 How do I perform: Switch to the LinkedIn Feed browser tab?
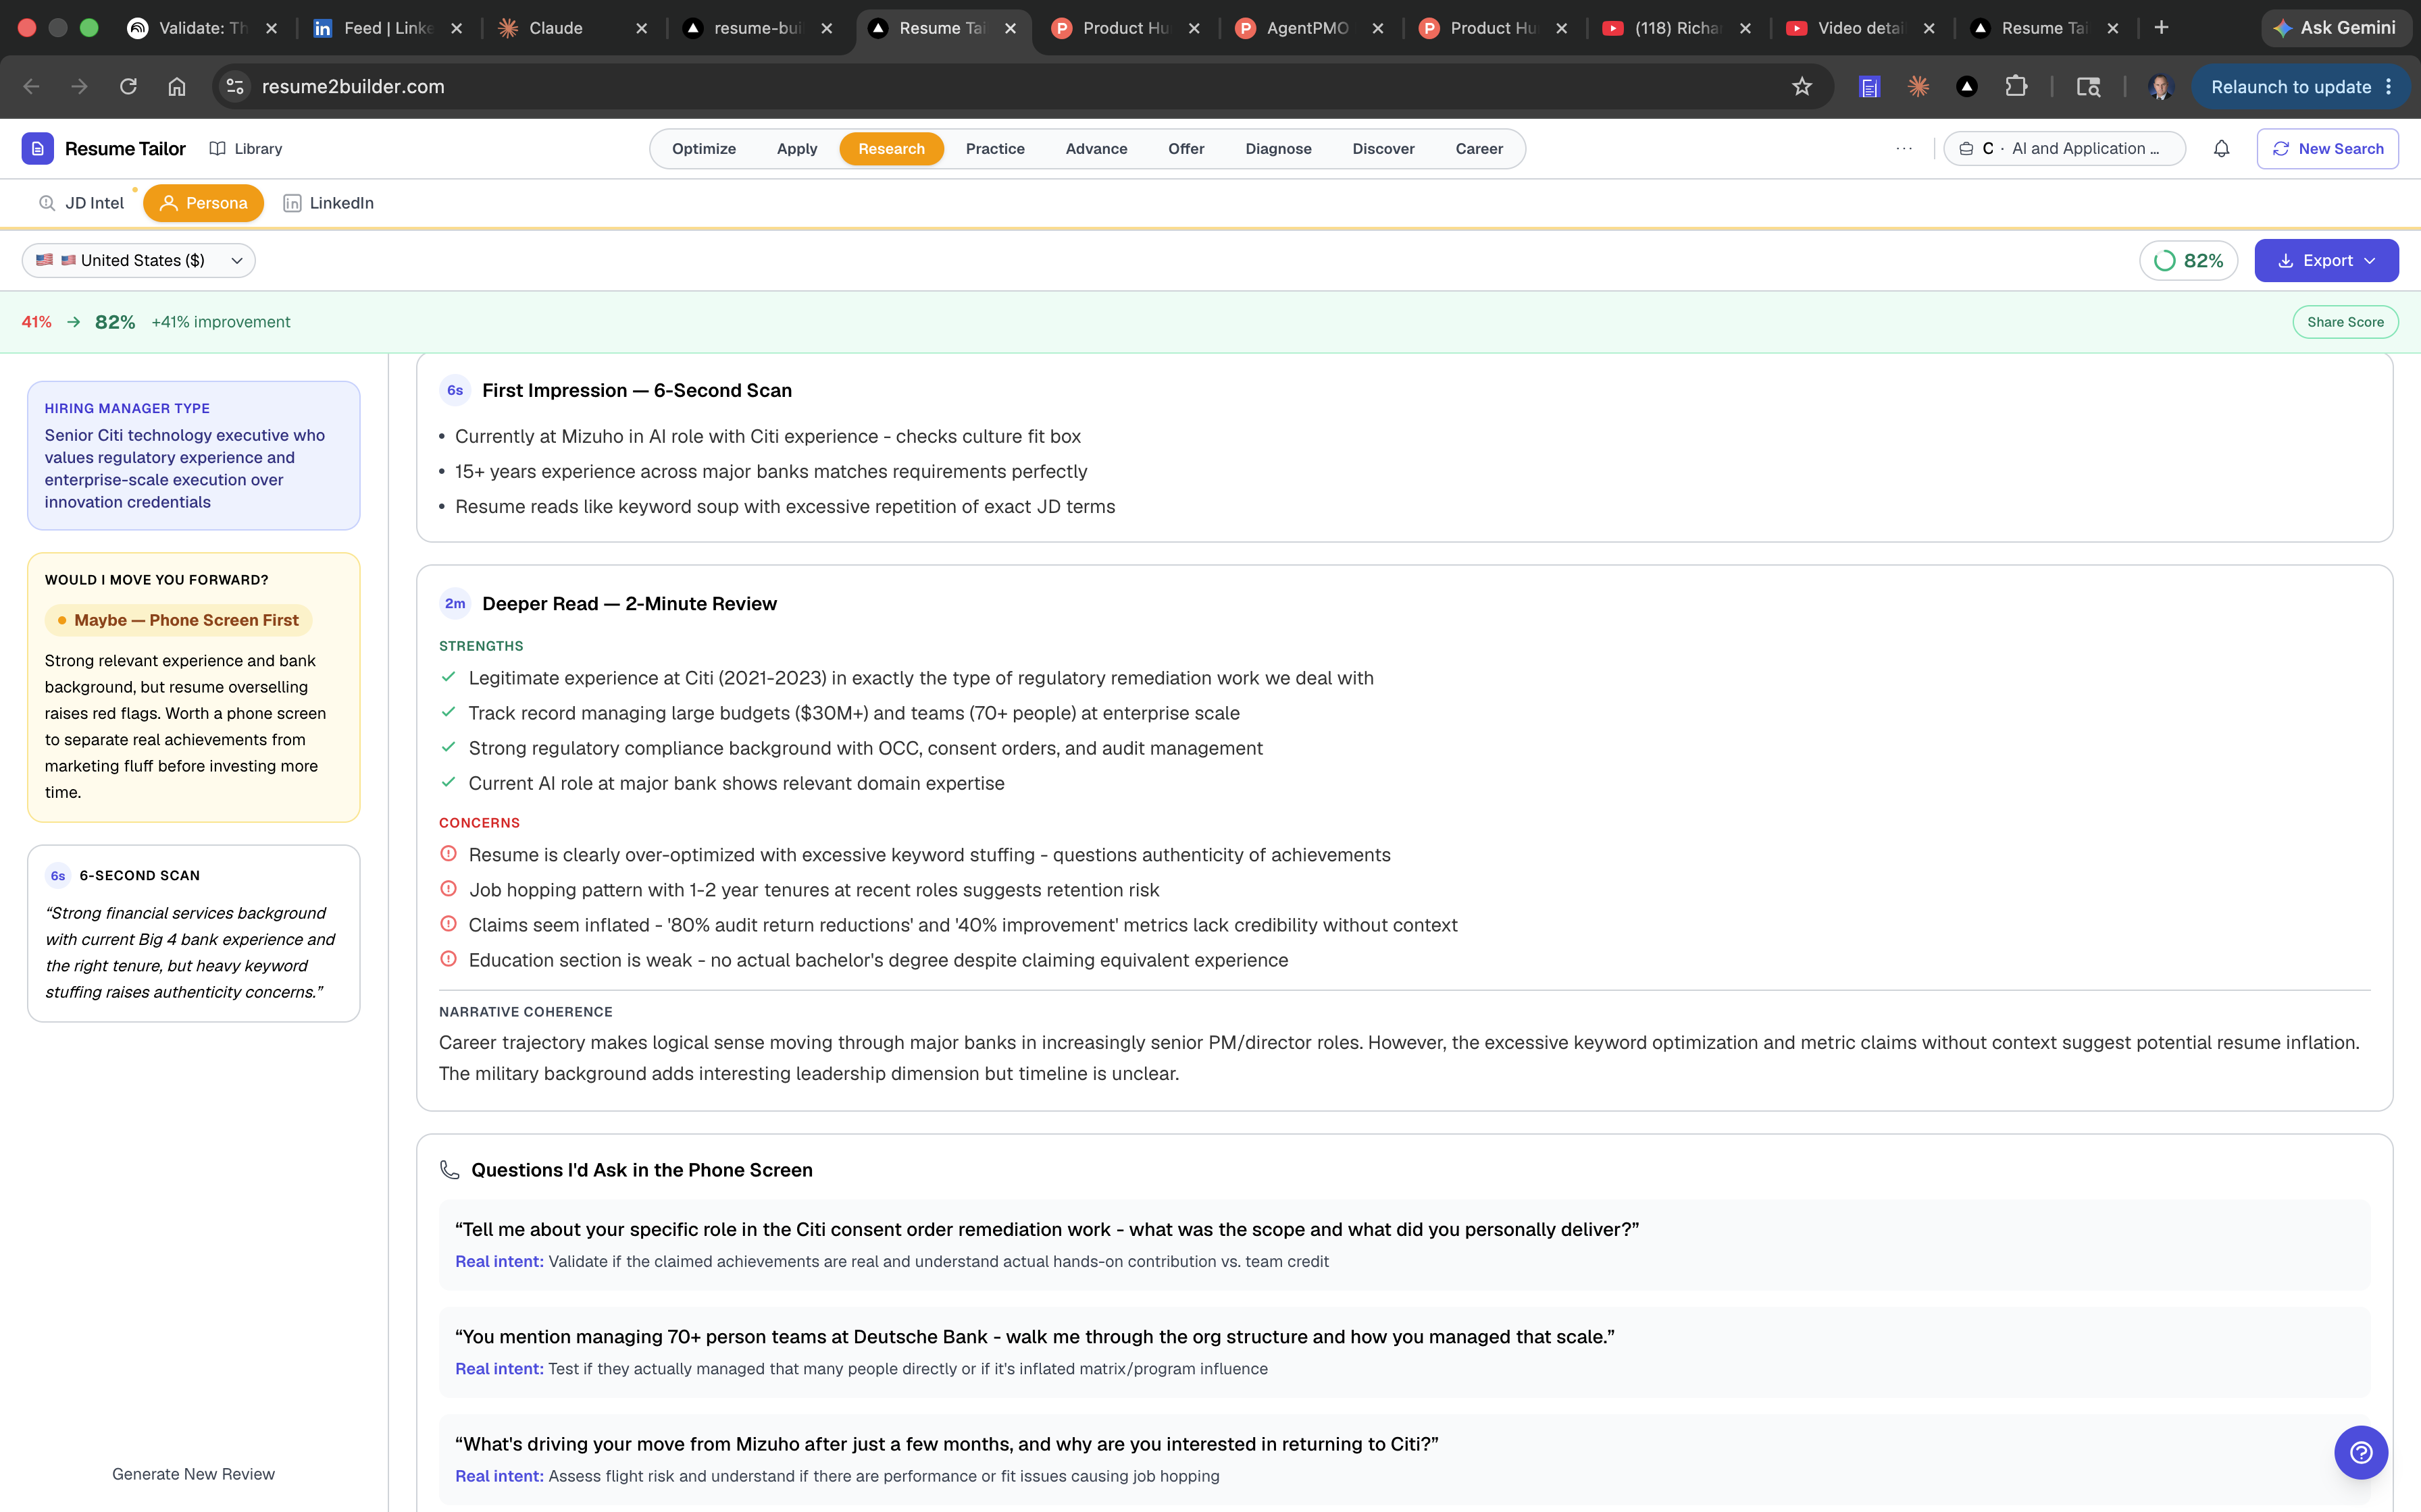[x=387, y=28]
